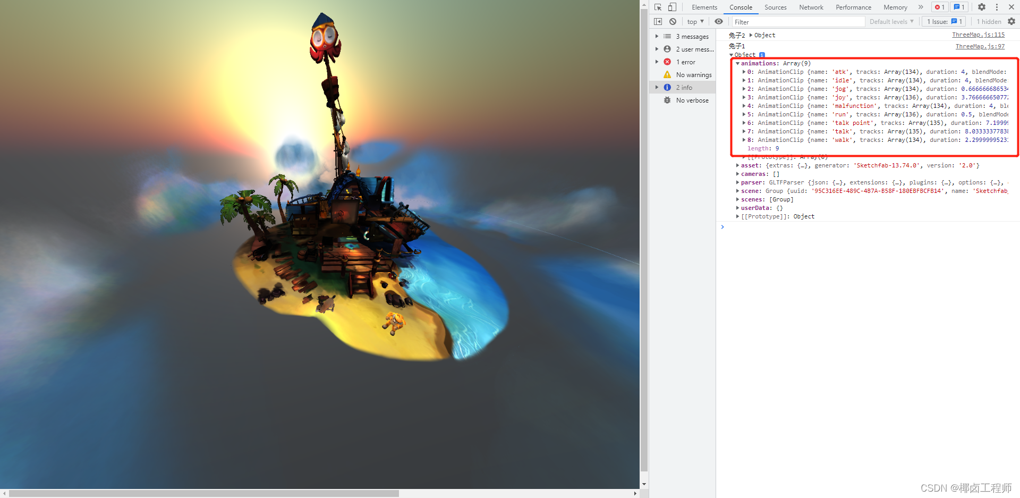Expand the 兔子2 Object entry
The width and height of the screenshot is (1020, 498).
751,35
